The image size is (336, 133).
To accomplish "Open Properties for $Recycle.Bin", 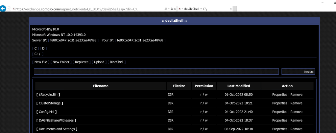I will [279, 95].
